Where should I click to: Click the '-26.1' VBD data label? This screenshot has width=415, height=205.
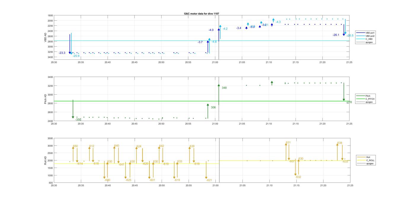tap(336, 35)
